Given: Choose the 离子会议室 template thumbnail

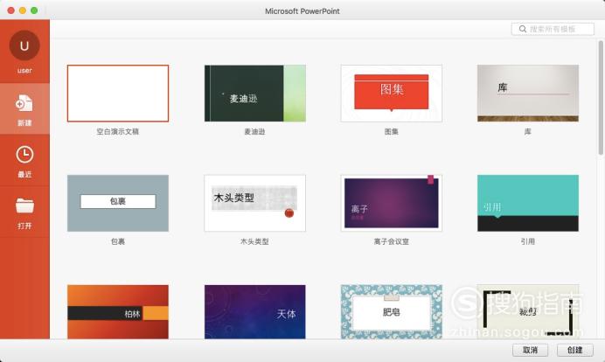Looking at the screenshot, I should [x=392, y=203].
